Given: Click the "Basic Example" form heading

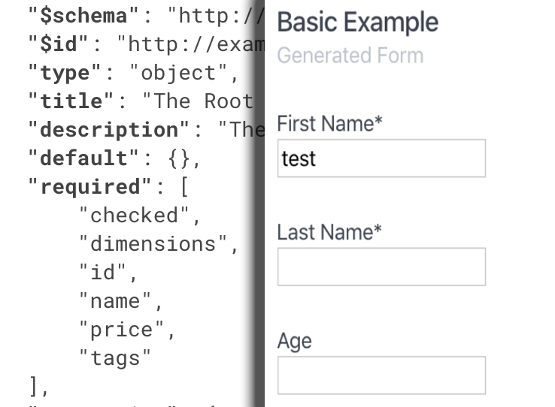Looking at the screenshot, I should click(357, 22).
